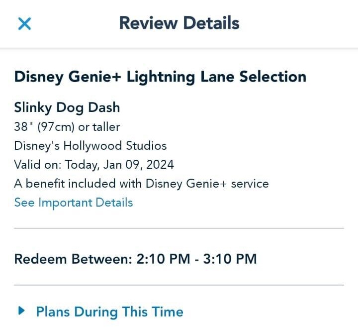Open the See Important Details link
Viewport: 358px width, 329px height.
(x=74, y=203)
